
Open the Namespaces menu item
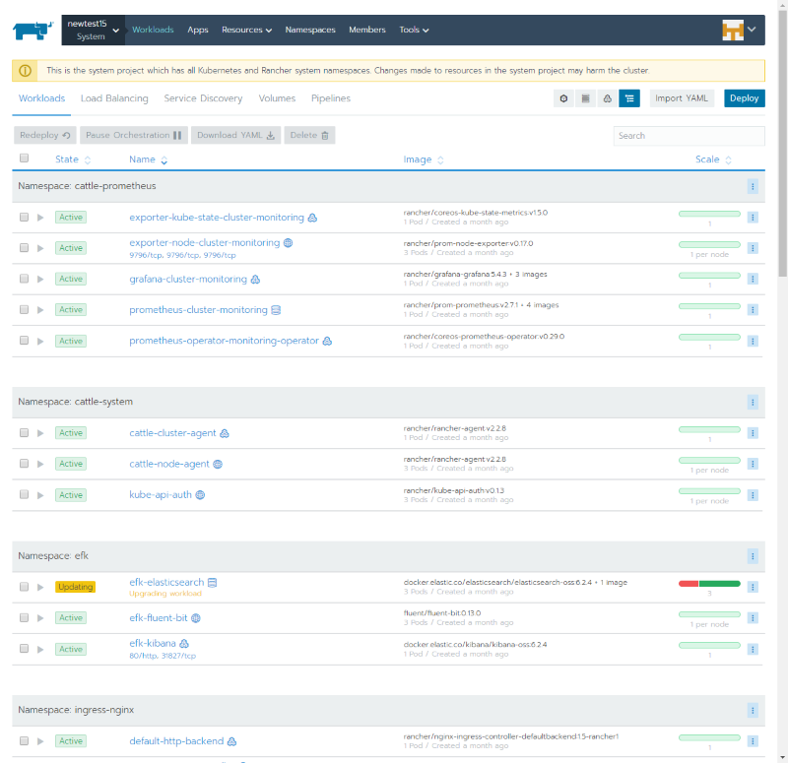tap(310, 31)
